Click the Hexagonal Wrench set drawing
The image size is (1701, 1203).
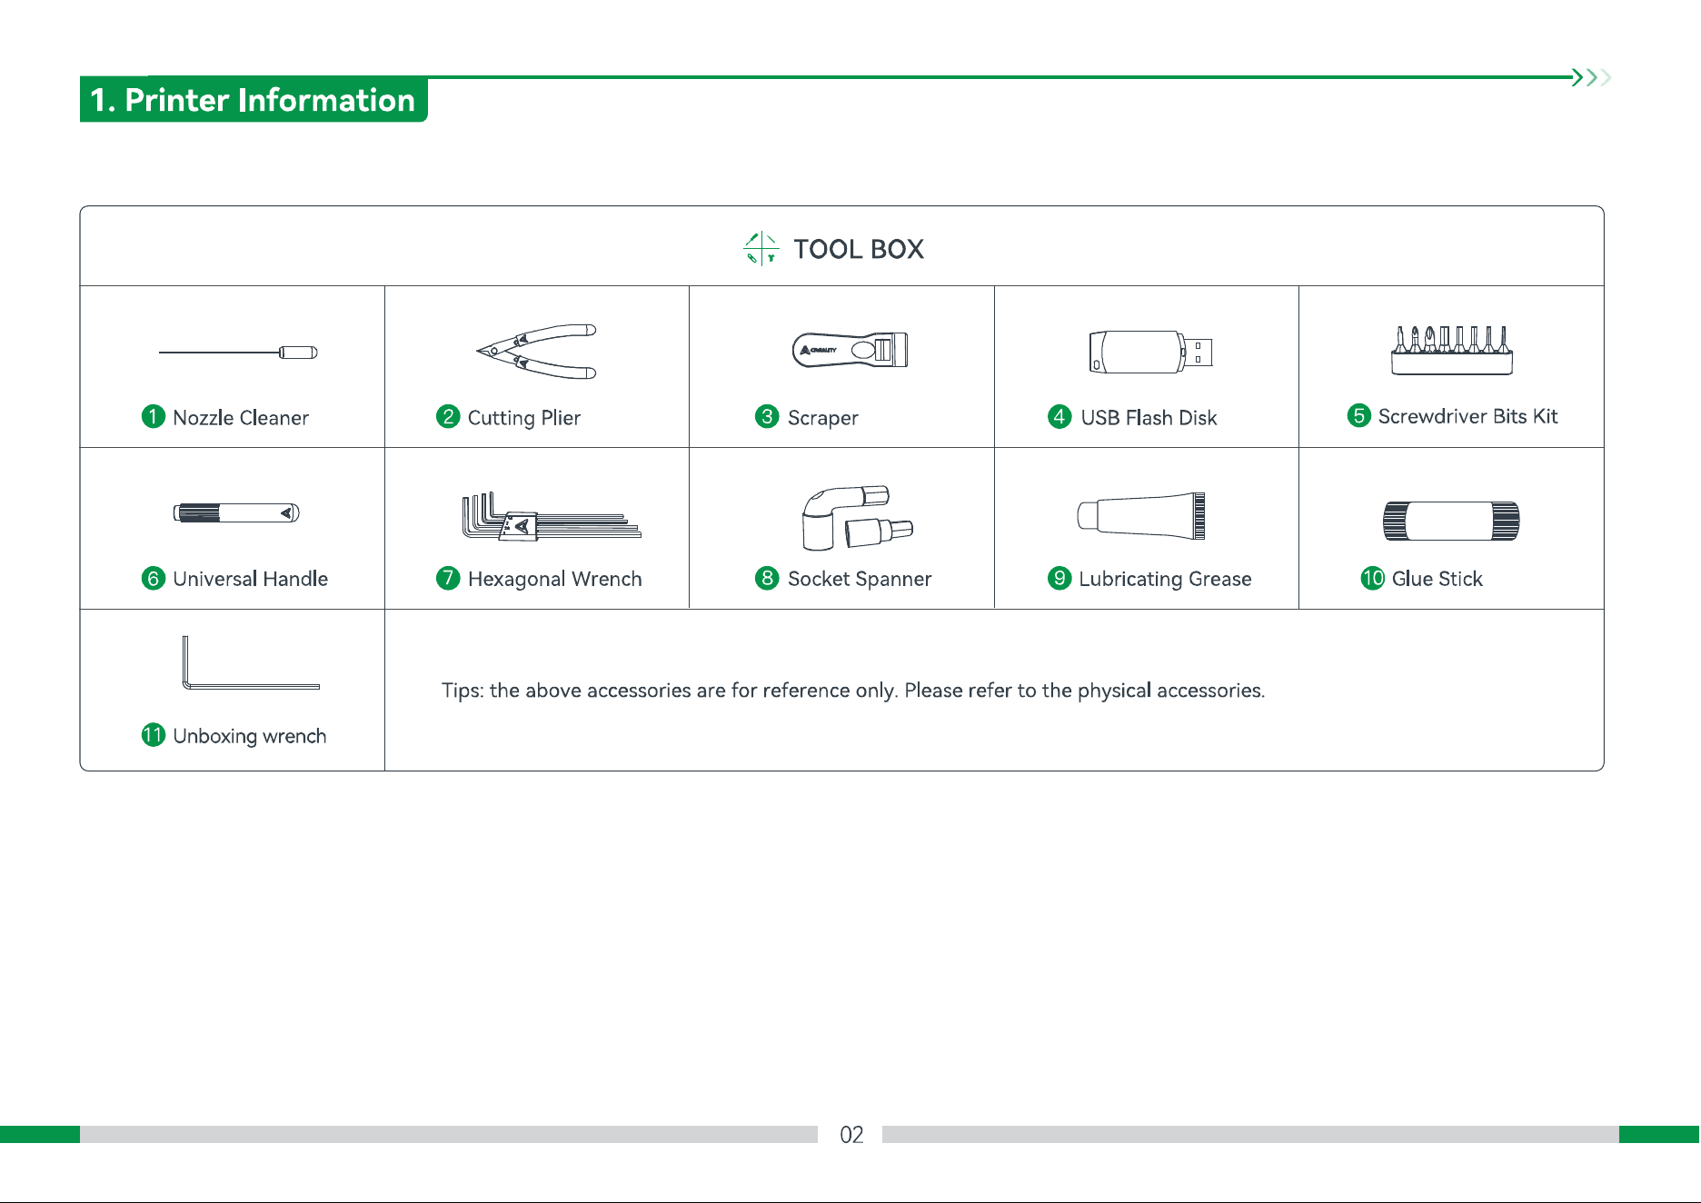[x=551, y=516]
